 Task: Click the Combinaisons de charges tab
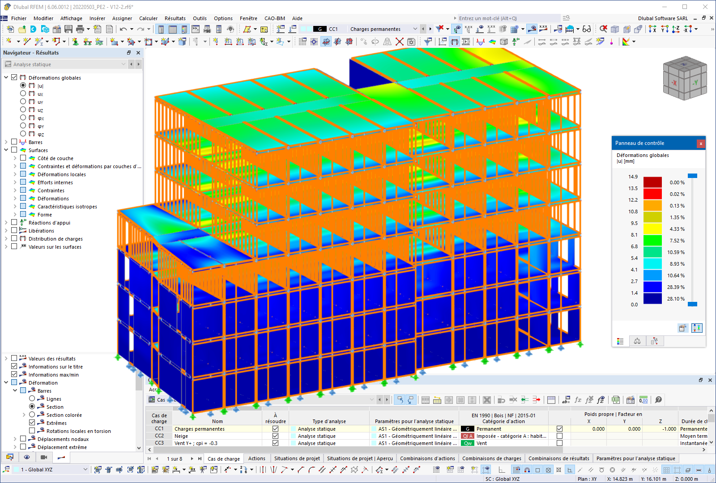pos(491,458)
